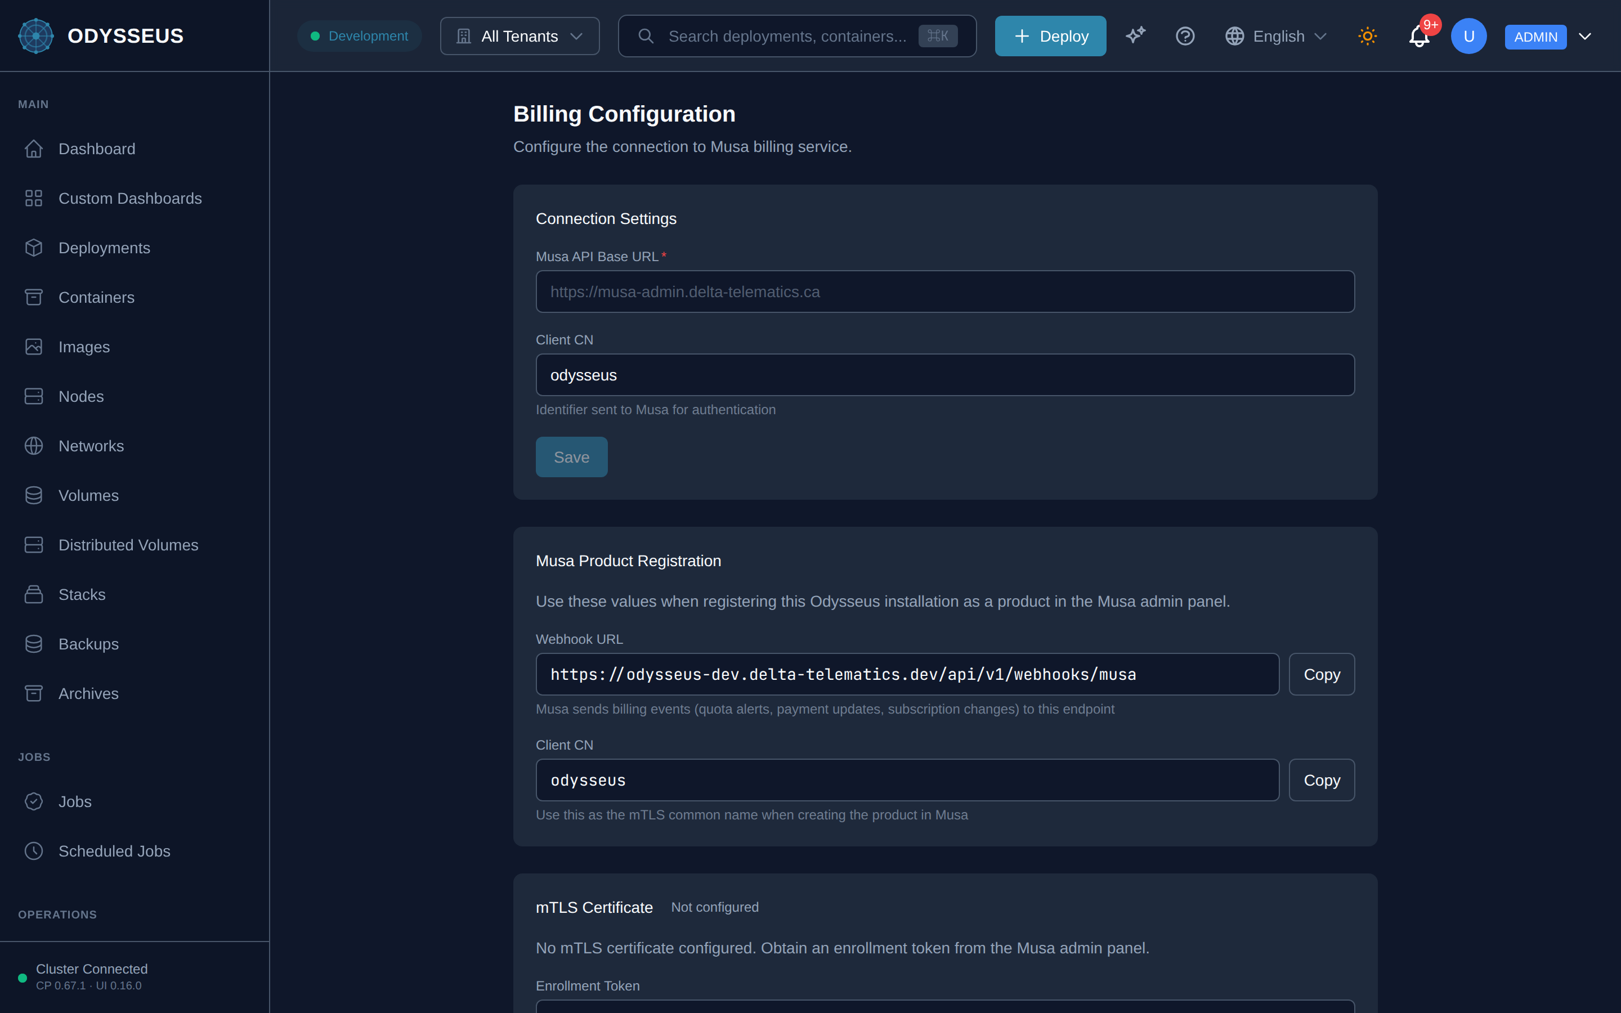Click the Odysseus logo icon
The width and height of the screenshot is (1621, 1013).
point(35,35)
